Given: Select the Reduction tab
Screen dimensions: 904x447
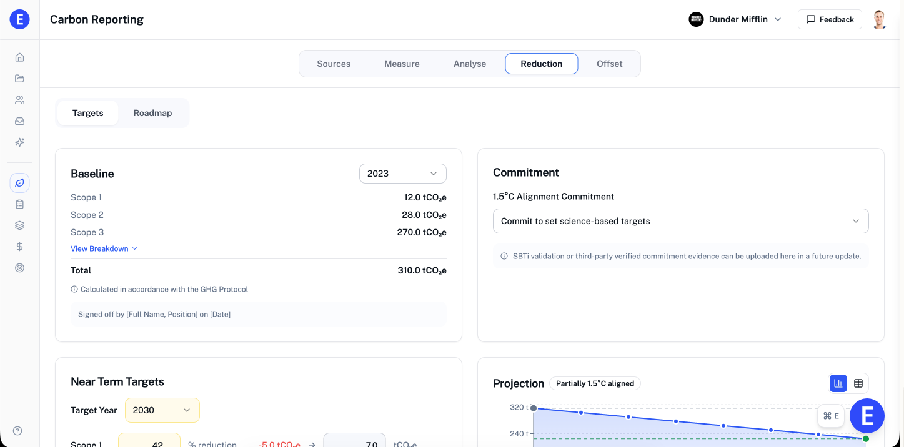Looking at the screenshot, I should click(542, 64).
